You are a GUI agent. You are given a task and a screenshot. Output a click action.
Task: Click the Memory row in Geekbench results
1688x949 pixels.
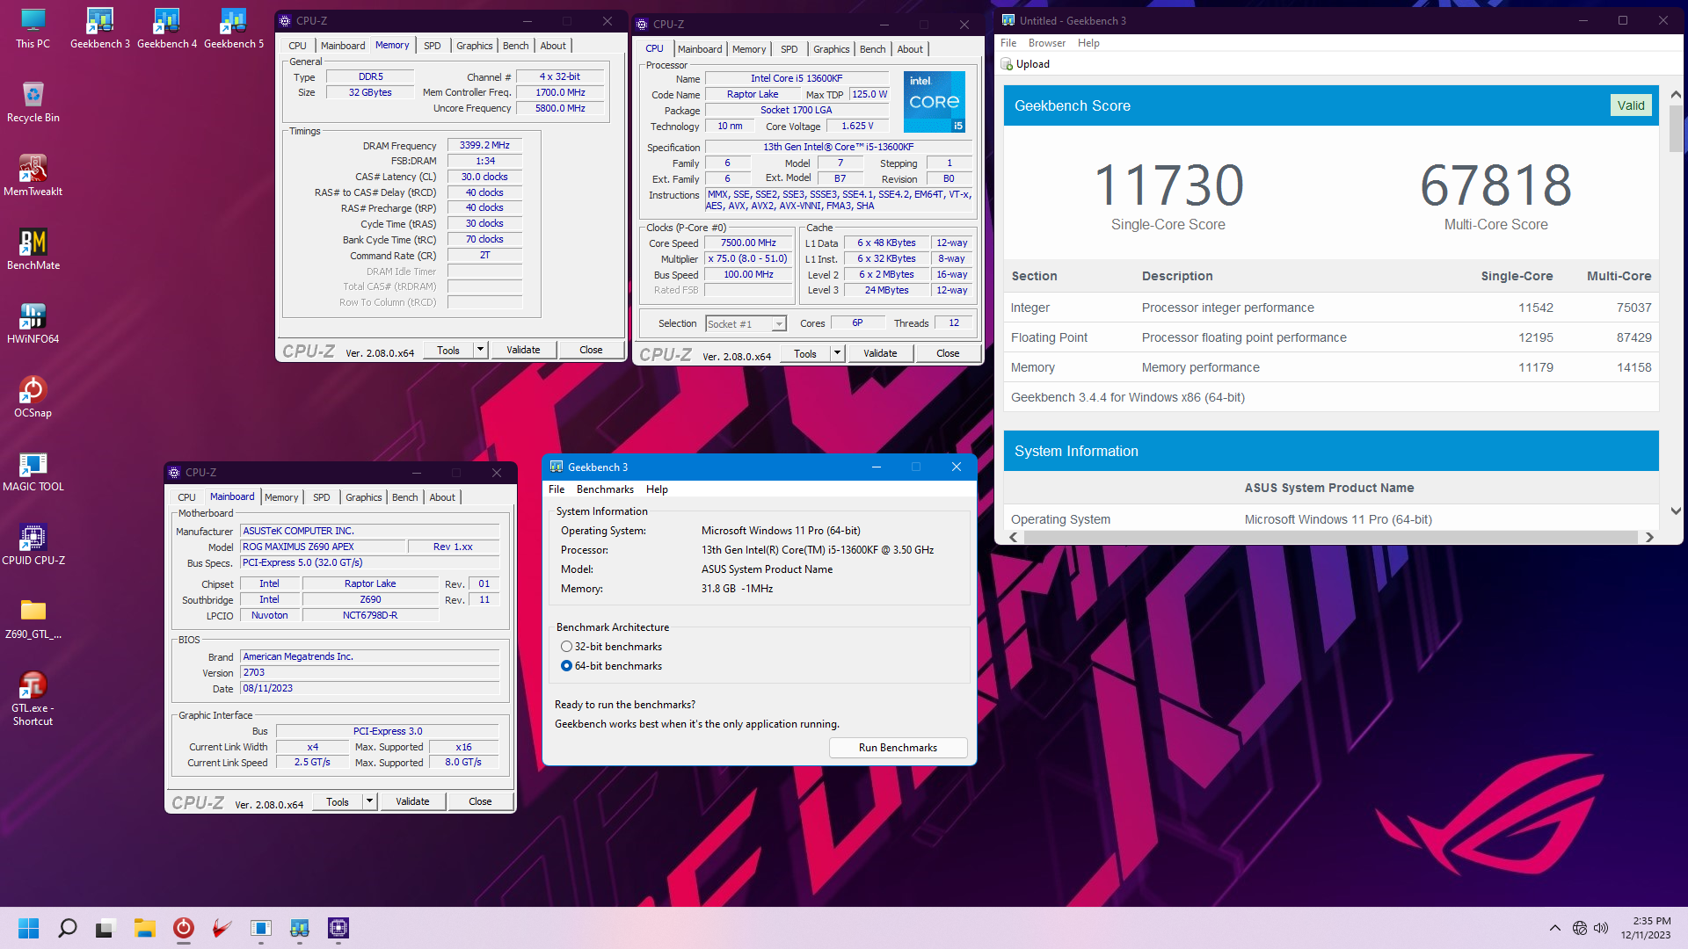(x=1331, y=367)
